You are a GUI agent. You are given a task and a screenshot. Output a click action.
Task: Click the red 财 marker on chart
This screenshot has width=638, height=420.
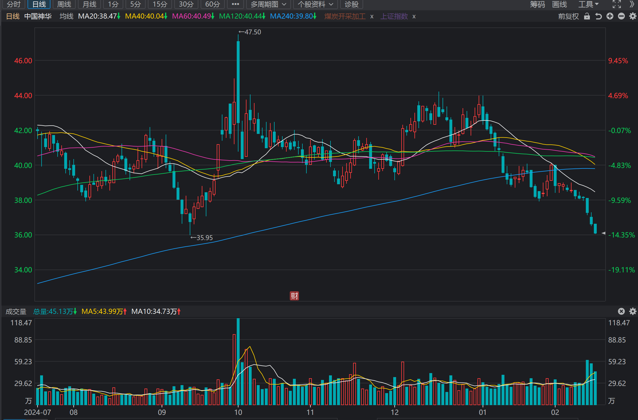[294, 296]
